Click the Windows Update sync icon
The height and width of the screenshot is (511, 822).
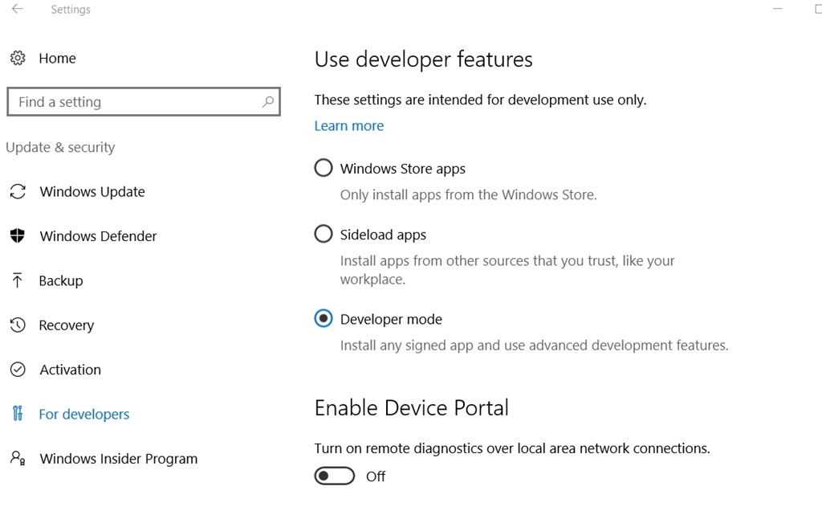coord(18,192)
